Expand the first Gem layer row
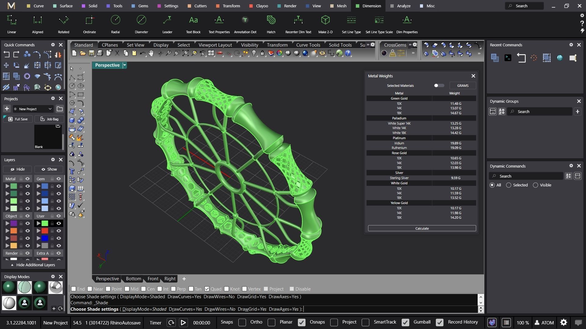This screenshot has width=586, height=329. [38, 186]
